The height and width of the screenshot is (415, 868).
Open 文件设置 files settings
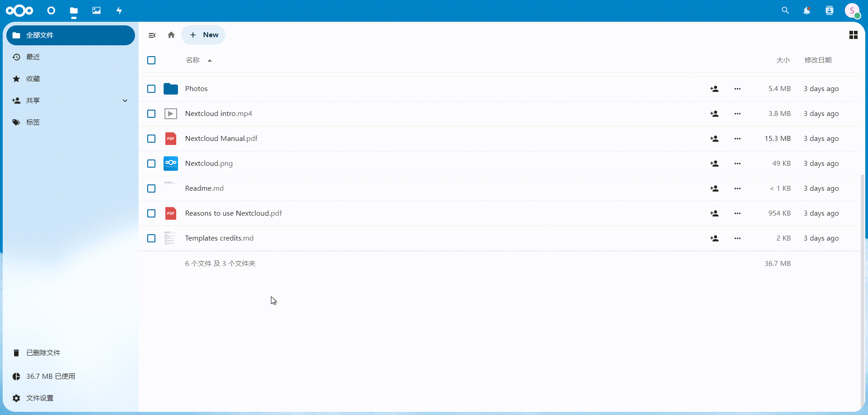pos(71,398)
